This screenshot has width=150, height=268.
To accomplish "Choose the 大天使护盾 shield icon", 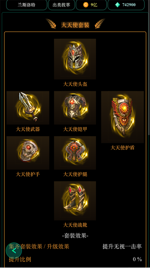I will (x=122, y=117).
